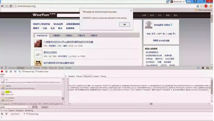Open the 查找QQ密码 post

coord(50,52)
